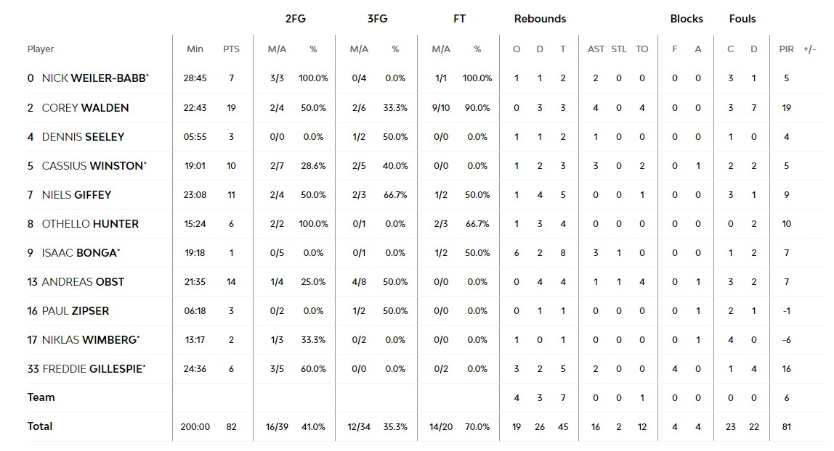Select Dennis Seeley in the roster

pos(83,136)
